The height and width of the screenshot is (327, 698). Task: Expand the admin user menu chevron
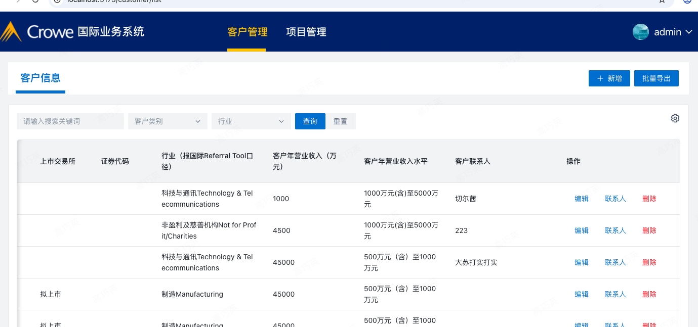(x=688, y=32)
